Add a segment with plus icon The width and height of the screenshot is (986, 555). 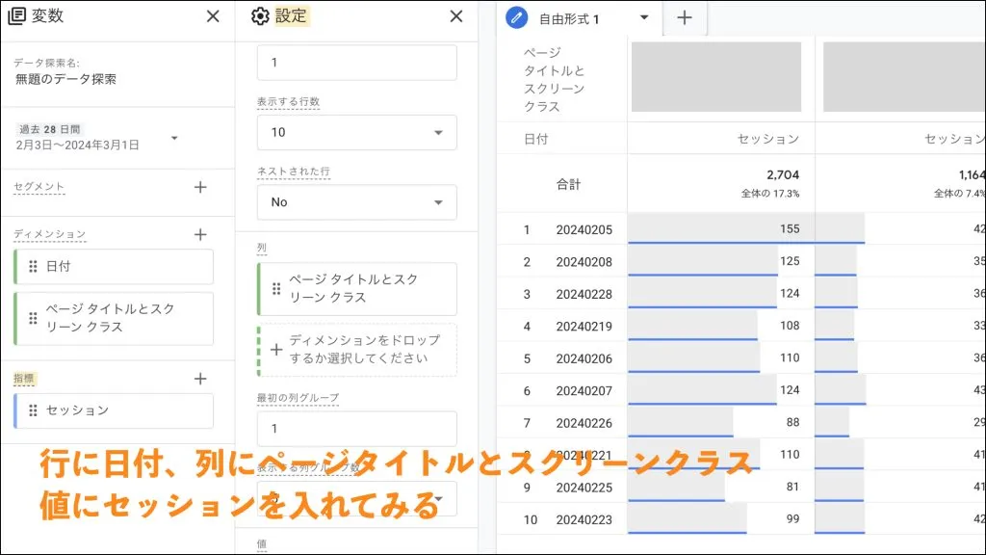click(200, 187)
